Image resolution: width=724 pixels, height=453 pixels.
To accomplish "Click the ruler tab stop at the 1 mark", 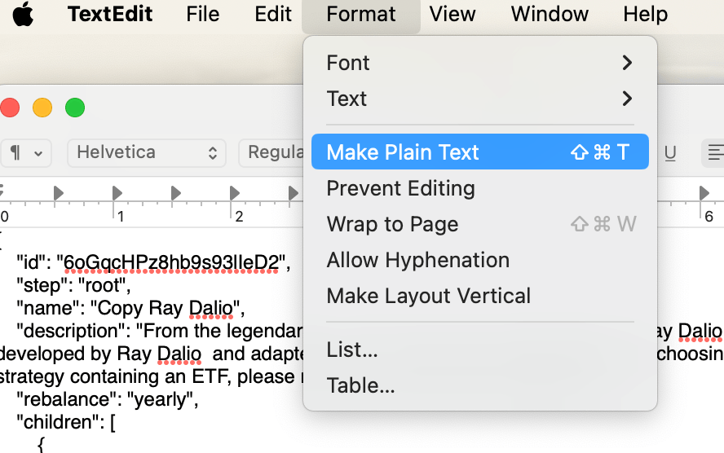I will [x=117, y=193].
